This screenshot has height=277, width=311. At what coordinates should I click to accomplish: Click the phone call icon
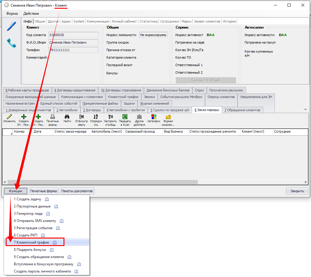(x=11, y=43)
